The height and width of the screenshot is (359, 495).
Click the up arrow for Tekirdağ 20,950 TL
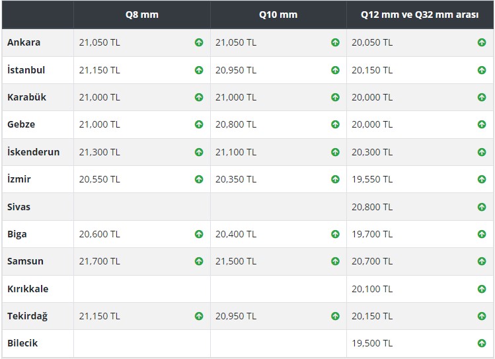coord(335,316)
